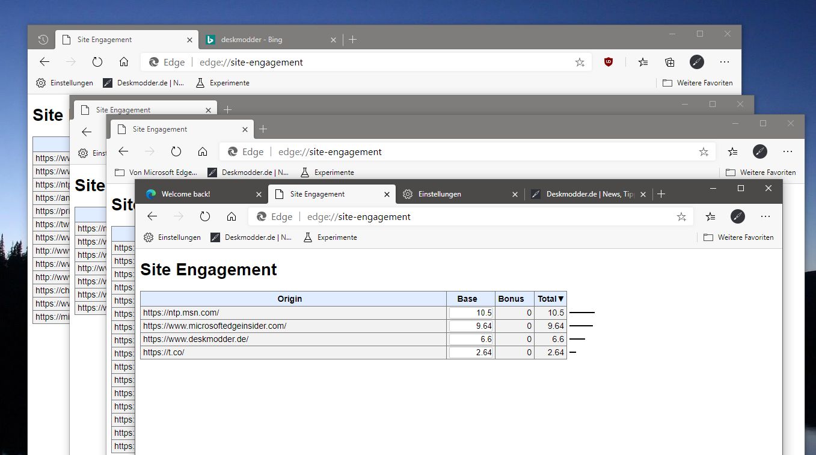
Task: Open Von Microsoft Edge folder in third window
Action: pos(156,173)
